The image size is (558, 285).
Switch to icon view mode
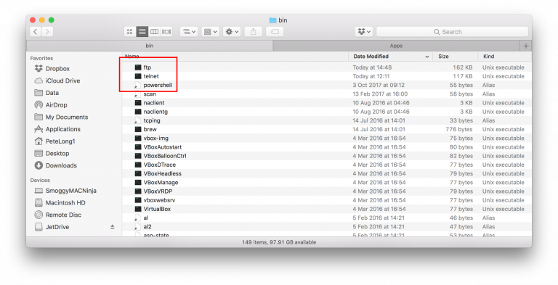[129, 32]
